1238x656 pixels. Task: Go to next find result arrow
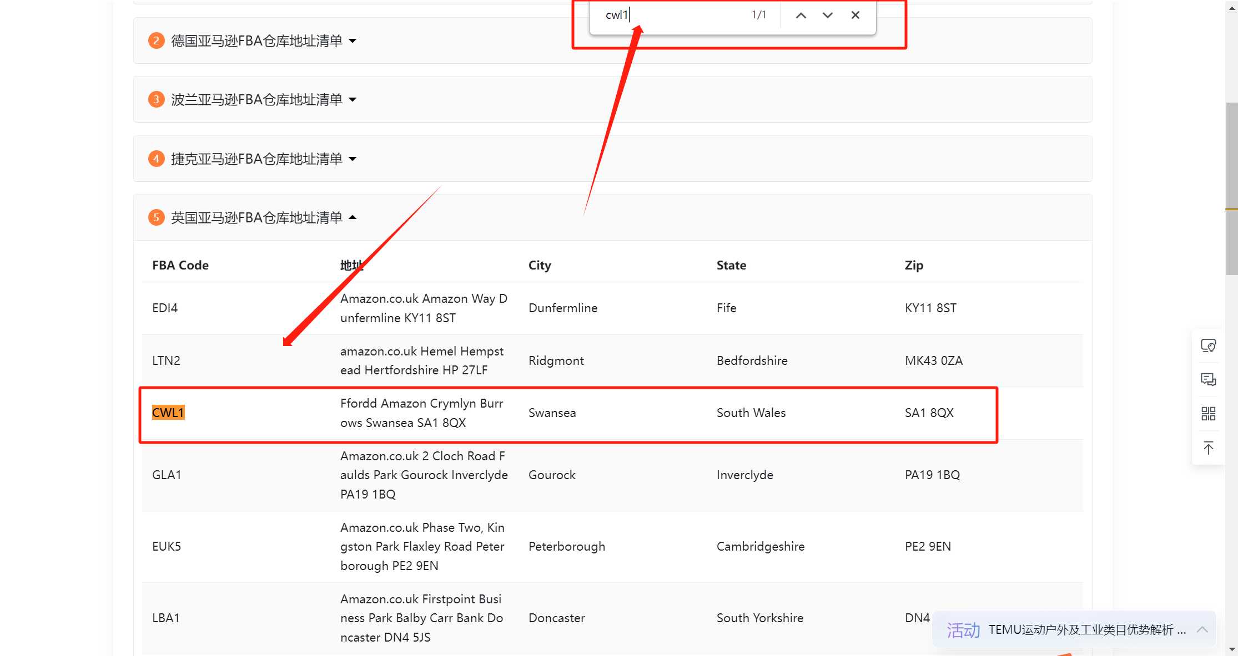(x=827, y=16)
